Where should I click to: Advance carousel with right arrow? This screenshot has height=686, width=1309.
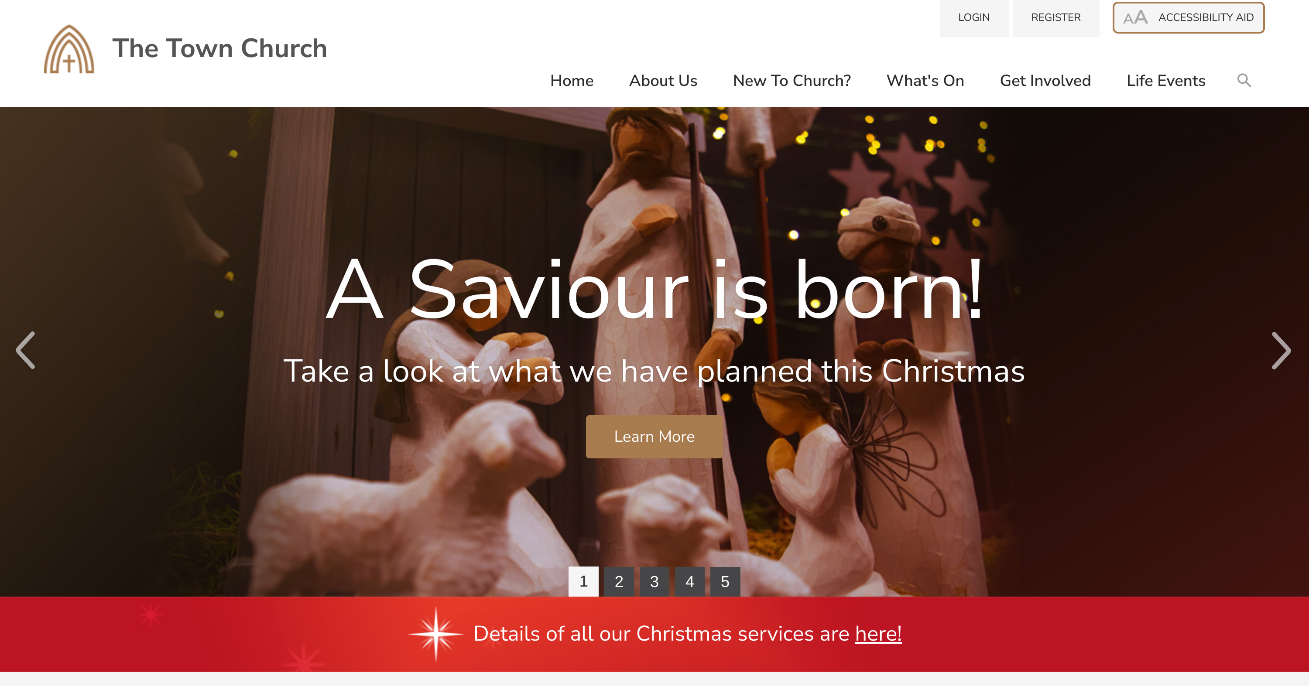1281,350
